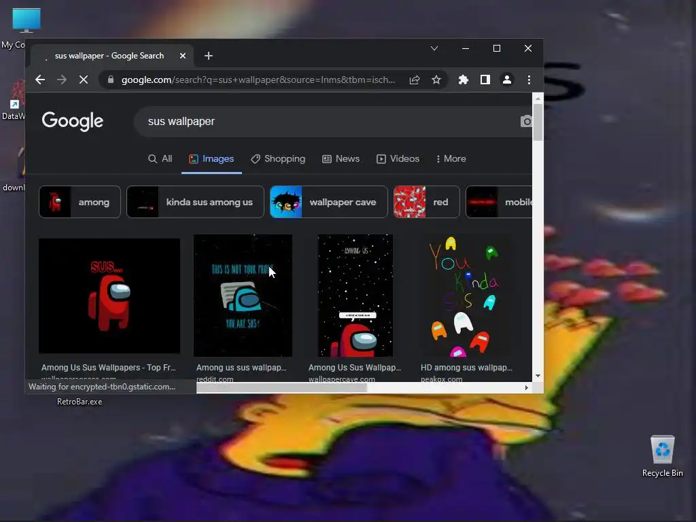Select the Images tab
696x522 pixels.
point(211,159)
